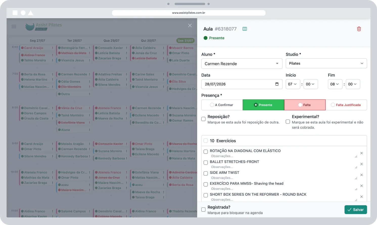Open Carmen Rezende class on Tuesday 7:00

[74, 74]
